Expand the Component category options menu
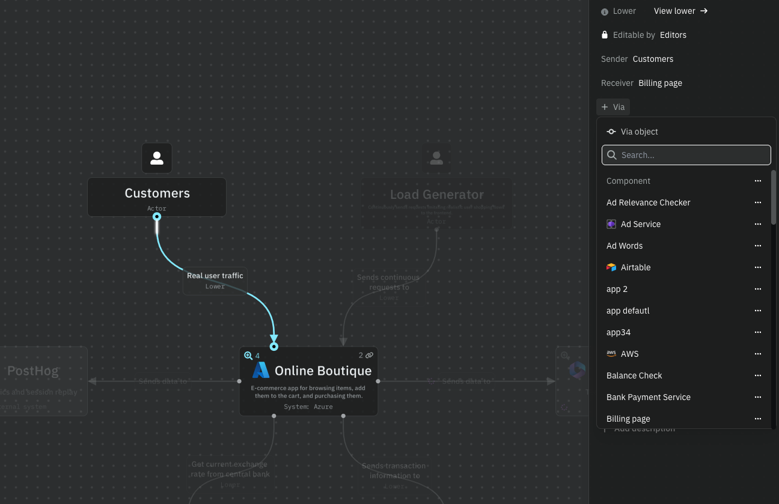The image size is (779, 504). coord(757,181)
